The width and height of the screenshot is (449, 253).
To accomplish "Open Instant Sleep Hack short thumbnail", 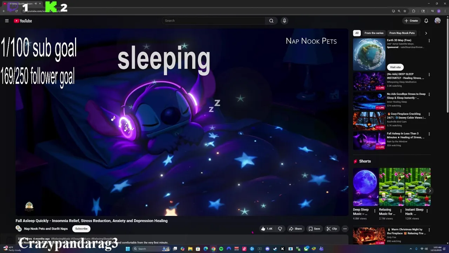I will coord(418,187).
